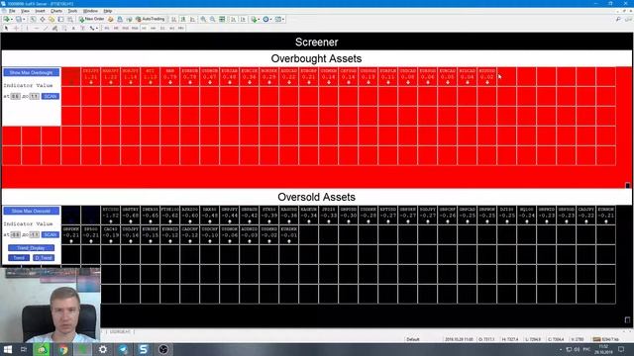This screenshot has height=356, width=634.
Task: Select the Text Label tool
Action: click(x=83, y=29)
